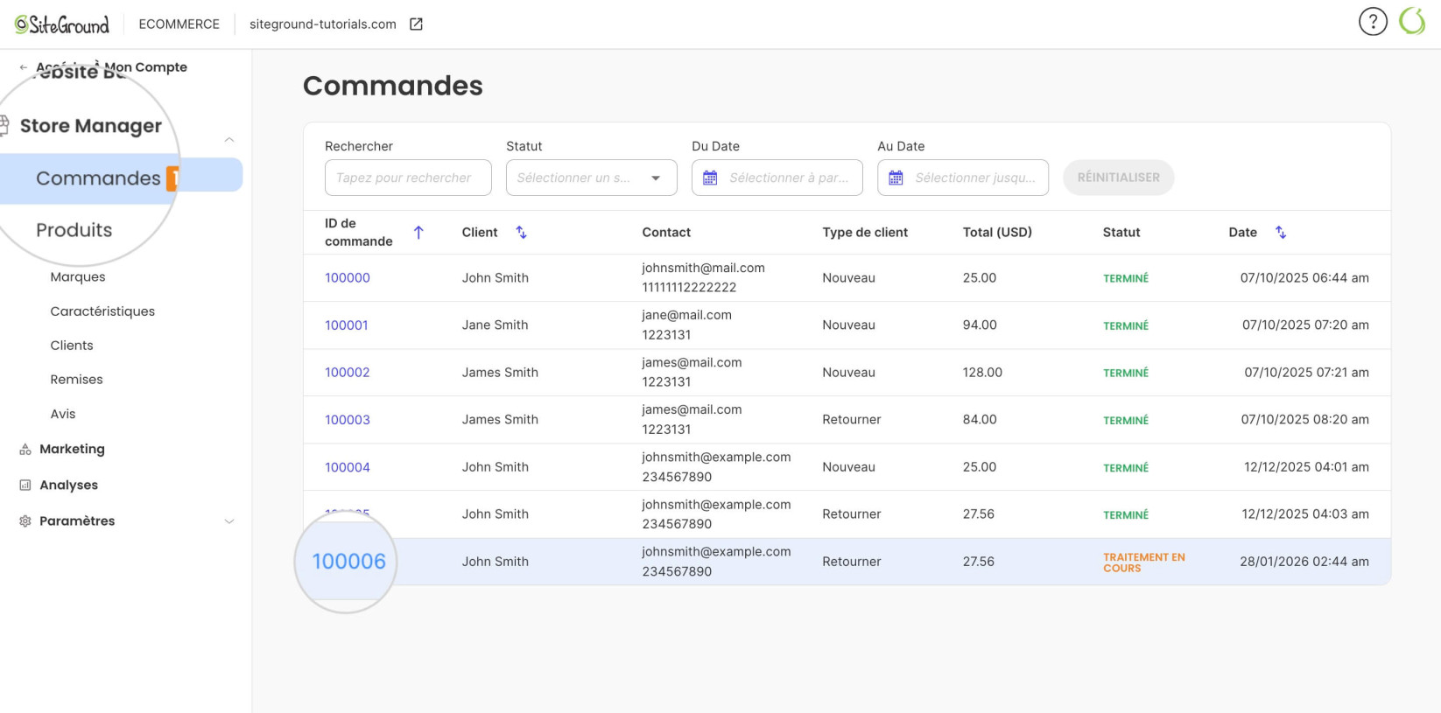Click the Commandes page heading
1441x713 pixels.
click(x=393, y=86)
